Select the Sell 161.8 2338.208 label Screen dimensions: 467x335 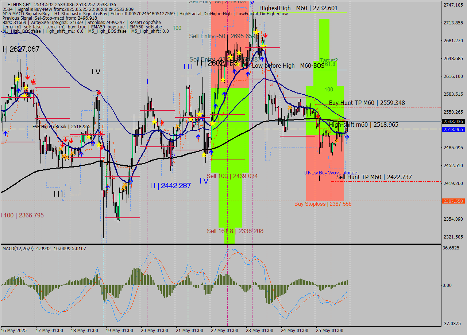pos(235,231)
